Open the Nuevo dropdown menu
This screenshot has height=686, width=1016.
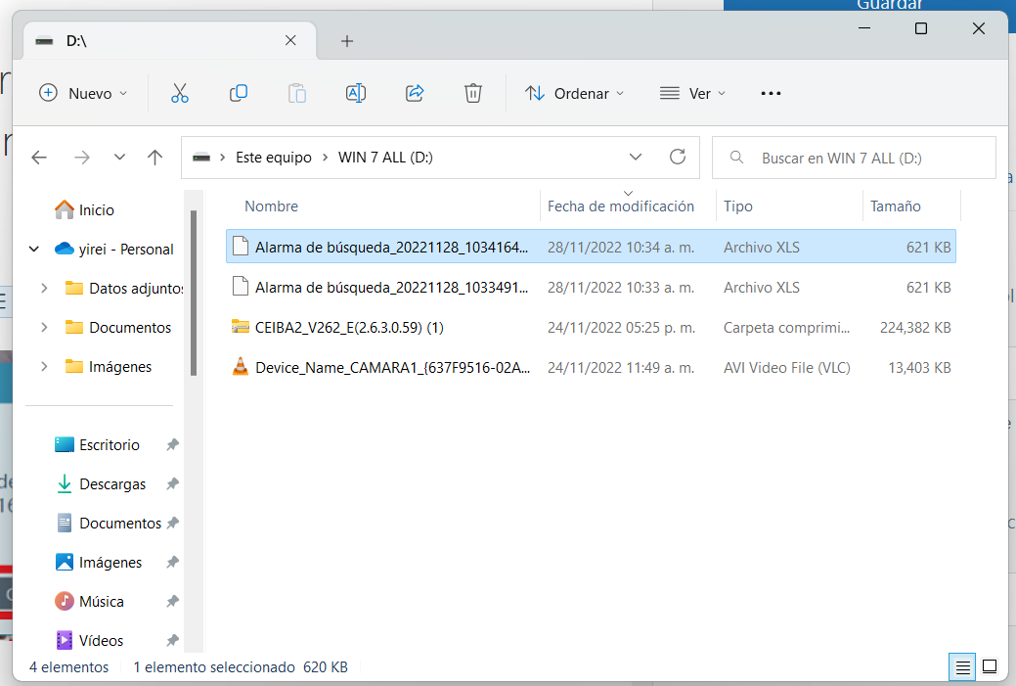click(x=83, y=93)
